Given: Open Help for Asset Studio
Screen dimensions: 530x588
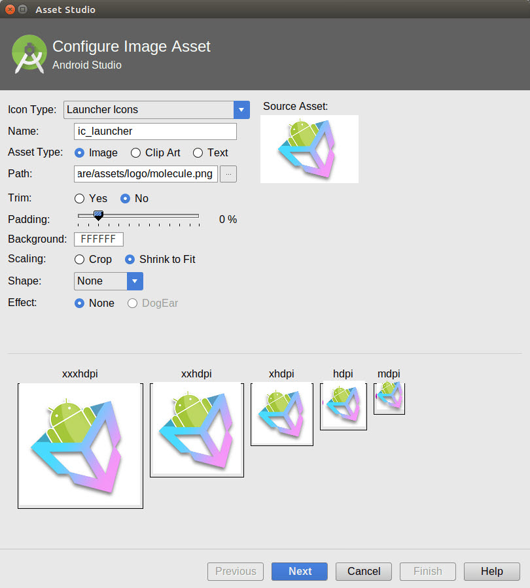Looking at the screenshot, I should (491, 571).
